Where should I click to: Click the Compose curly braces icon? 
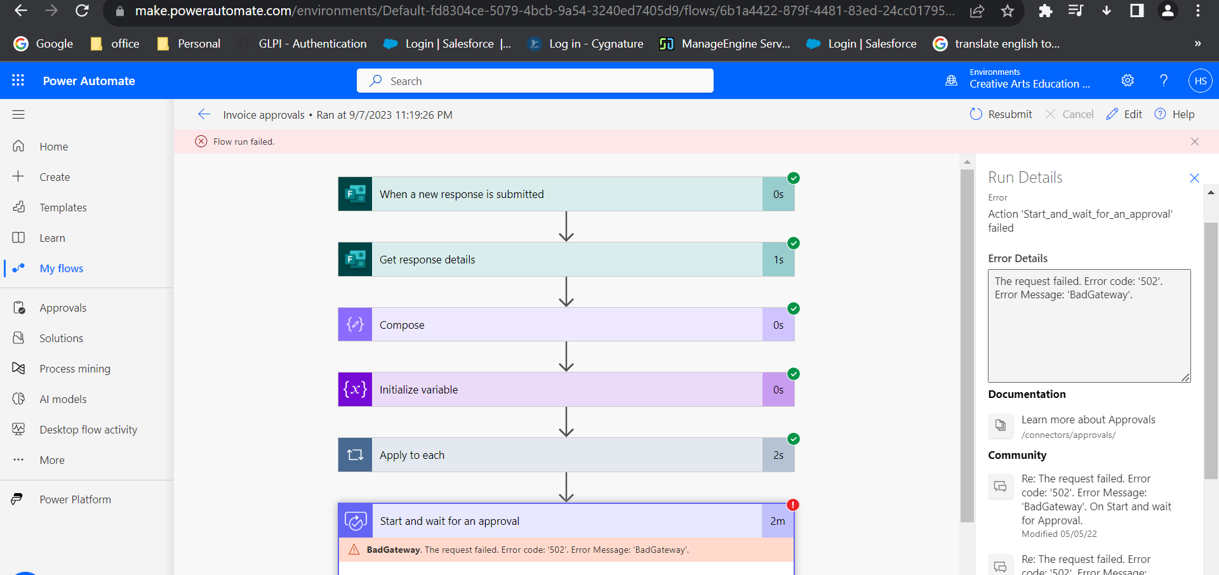pyautogui.click(x=355, y=324)
